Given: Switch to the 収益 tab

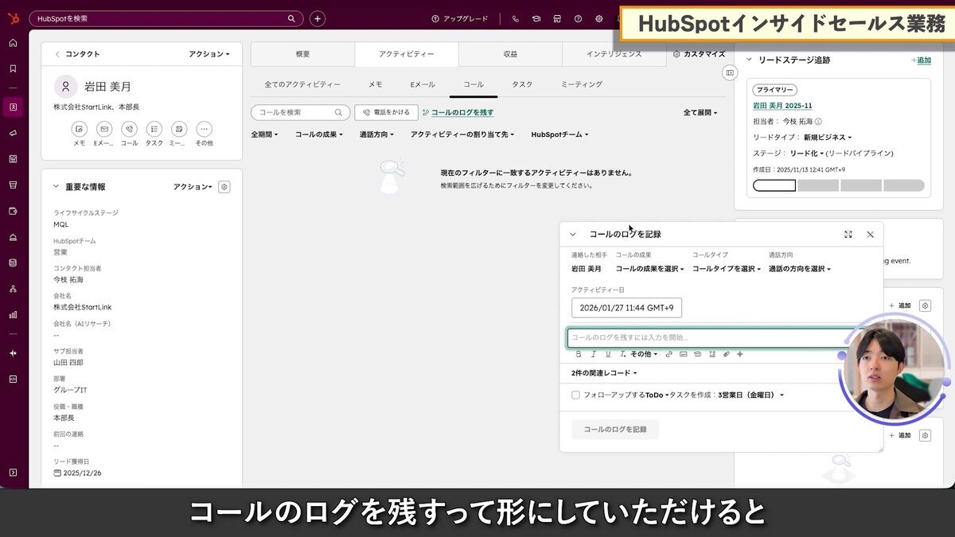Looking at the screenshot, I should coord(510,54).
